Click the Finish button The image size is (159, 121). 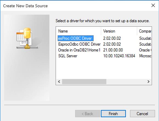point(113,114)
